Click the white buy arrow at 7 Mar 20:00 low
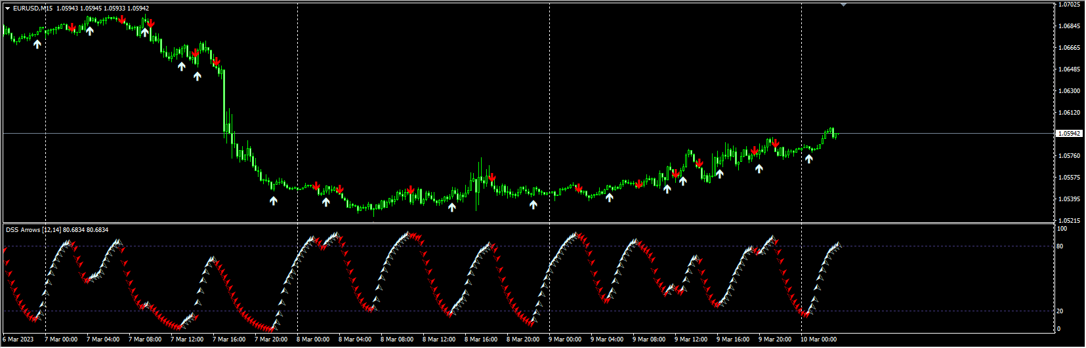 pyautogui.click(x=274, y=201)
